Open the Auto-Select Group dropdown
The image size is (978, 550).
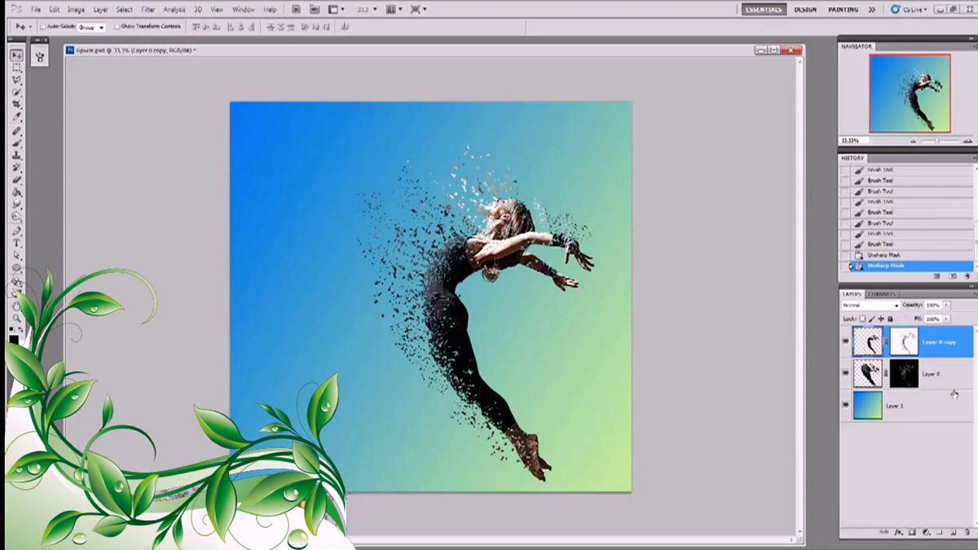tap(90, 27)
